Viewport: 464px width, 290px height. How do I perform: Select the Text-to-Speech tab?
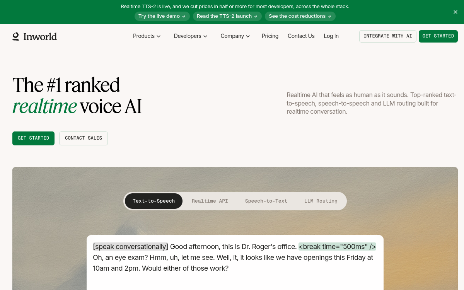154,201
